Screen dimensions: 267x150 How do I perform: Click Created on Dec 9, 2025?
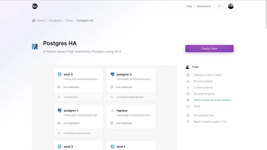[207, 75]
